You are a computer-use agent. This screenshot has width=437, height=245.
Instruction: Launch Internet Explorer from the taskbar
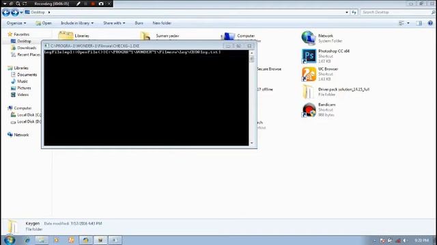27,240
